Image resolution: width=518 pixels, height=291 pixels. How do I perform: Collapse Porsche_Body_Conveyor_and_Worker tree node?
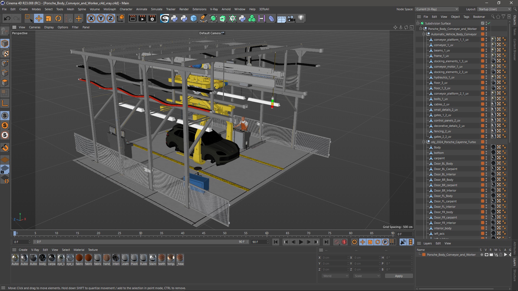421,29
